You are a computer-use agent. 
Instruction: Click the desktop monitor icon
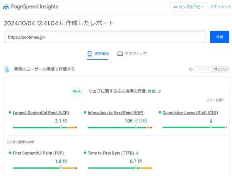[120, 53]
